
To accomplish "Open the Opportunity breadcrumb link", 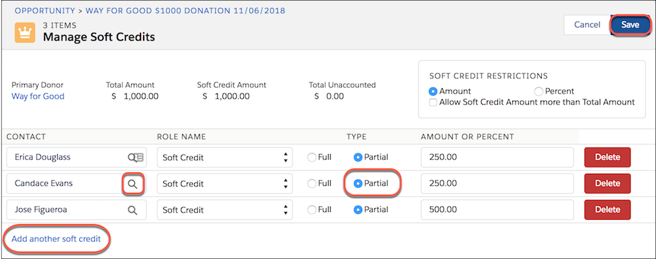I will [45, 10].
